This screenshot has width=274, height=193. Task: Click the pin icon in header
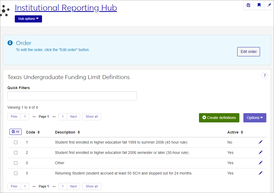tap(269, 5)
